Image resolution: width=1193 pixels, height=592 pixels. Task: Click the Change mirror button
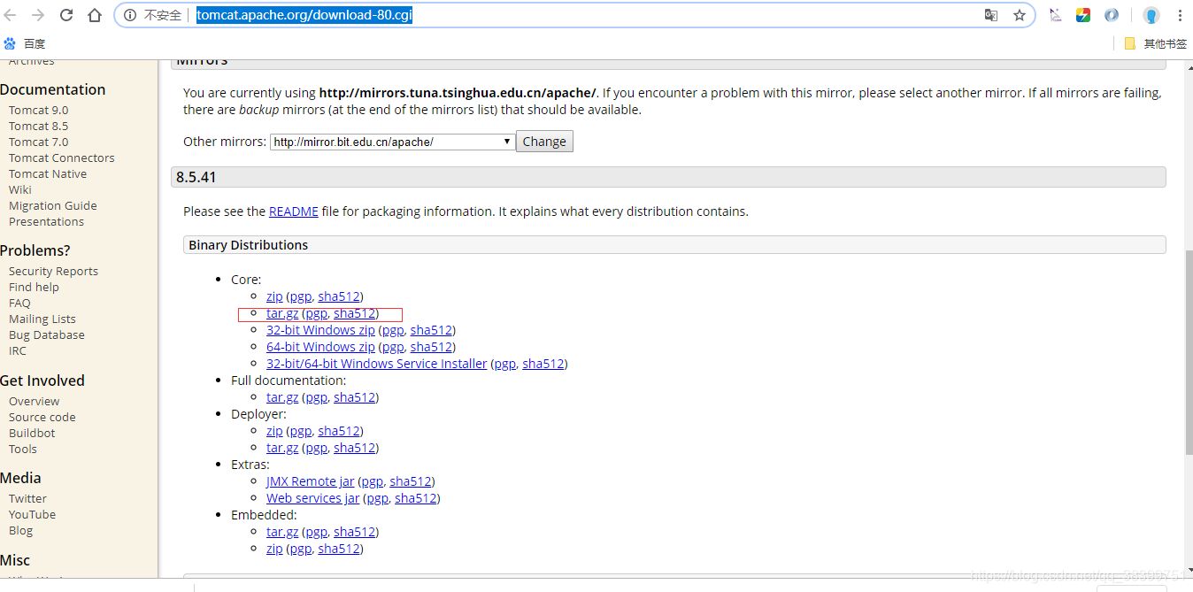tap(544, 142)
